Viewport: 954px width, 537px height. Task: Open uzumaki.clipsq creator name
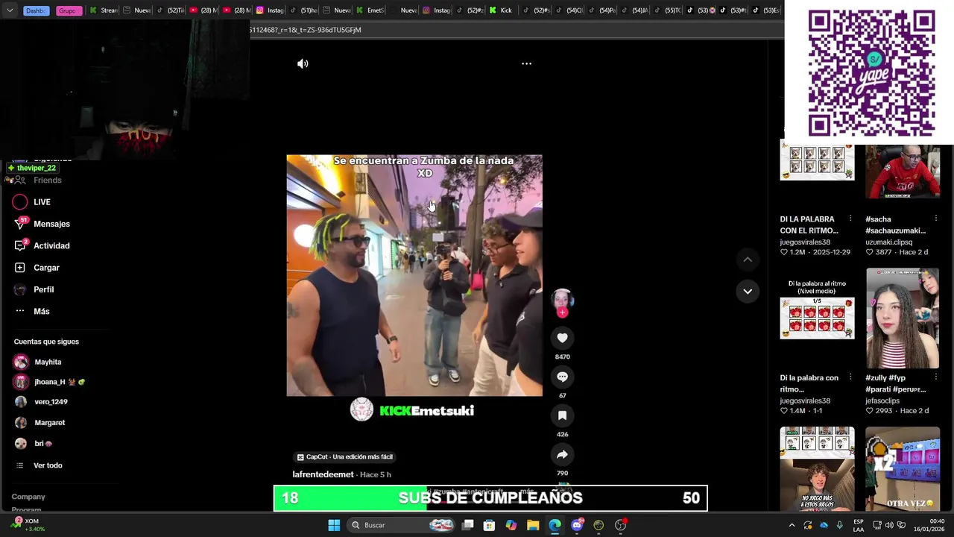click(888, 242)
